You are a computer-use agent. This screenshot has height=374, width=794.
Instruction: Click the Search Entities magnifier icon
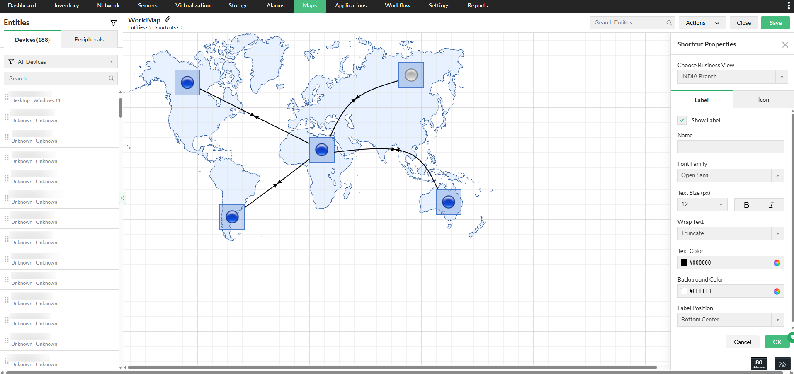click(x=668, y=23)
